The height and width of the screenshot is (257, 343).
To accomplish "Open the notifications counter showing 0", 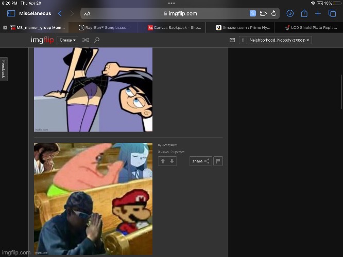I will tap(243, 40).
